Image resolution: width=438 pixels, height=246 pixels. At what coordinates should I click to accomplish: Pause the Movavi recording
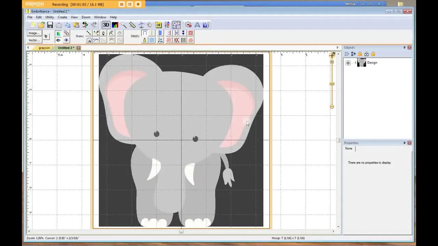130,4
